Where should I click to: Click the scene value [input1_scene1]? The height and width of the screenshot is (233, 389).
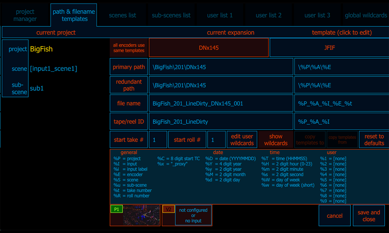[53, 69]
